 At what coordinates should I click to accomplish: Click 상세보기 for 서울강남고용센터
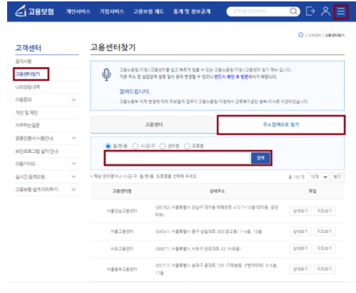(x=301, y=211)
